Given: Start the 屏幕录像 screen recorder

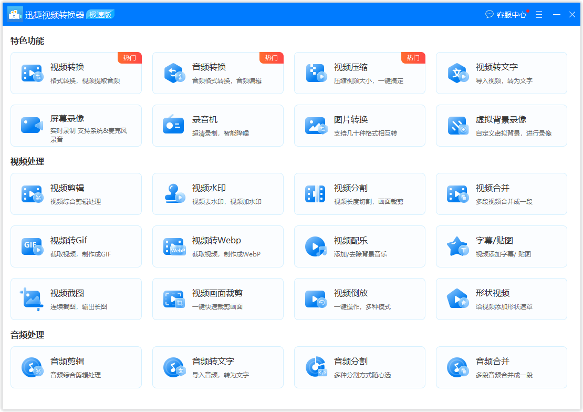Looking at the screenshot, I should pyautogui.click(x=76, y=126).
